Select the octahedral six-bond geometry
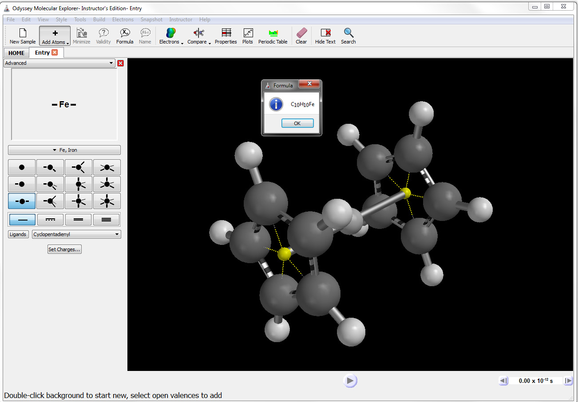Viewport: 578px width, 402px height. 107,201
